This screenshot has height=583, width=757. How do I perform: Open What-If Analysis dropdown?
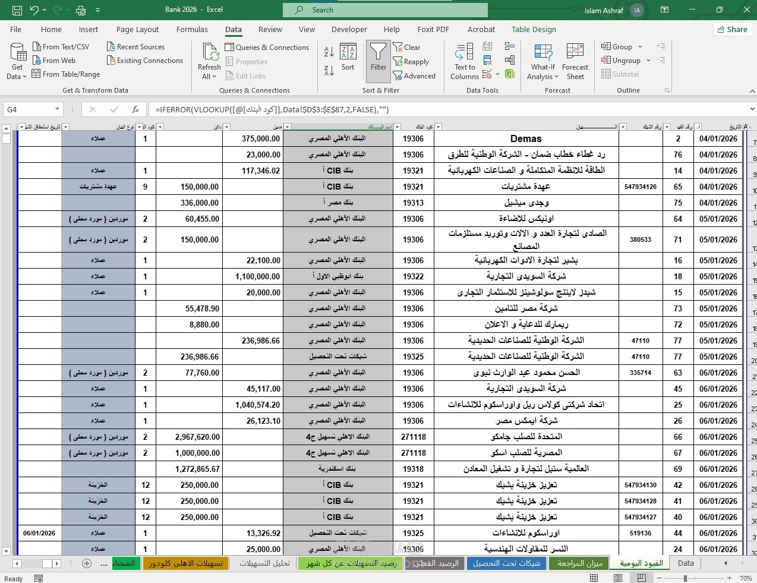pyautogui.click(x=542, y=61)
